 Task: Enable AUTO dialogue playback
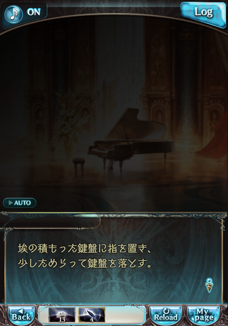(20, 203)
